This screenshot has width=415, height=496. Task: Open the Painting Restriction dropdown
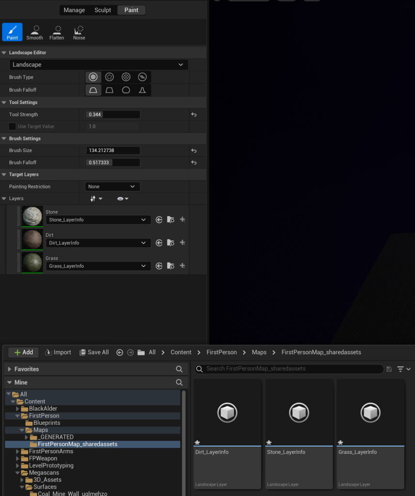click(112, 186)
